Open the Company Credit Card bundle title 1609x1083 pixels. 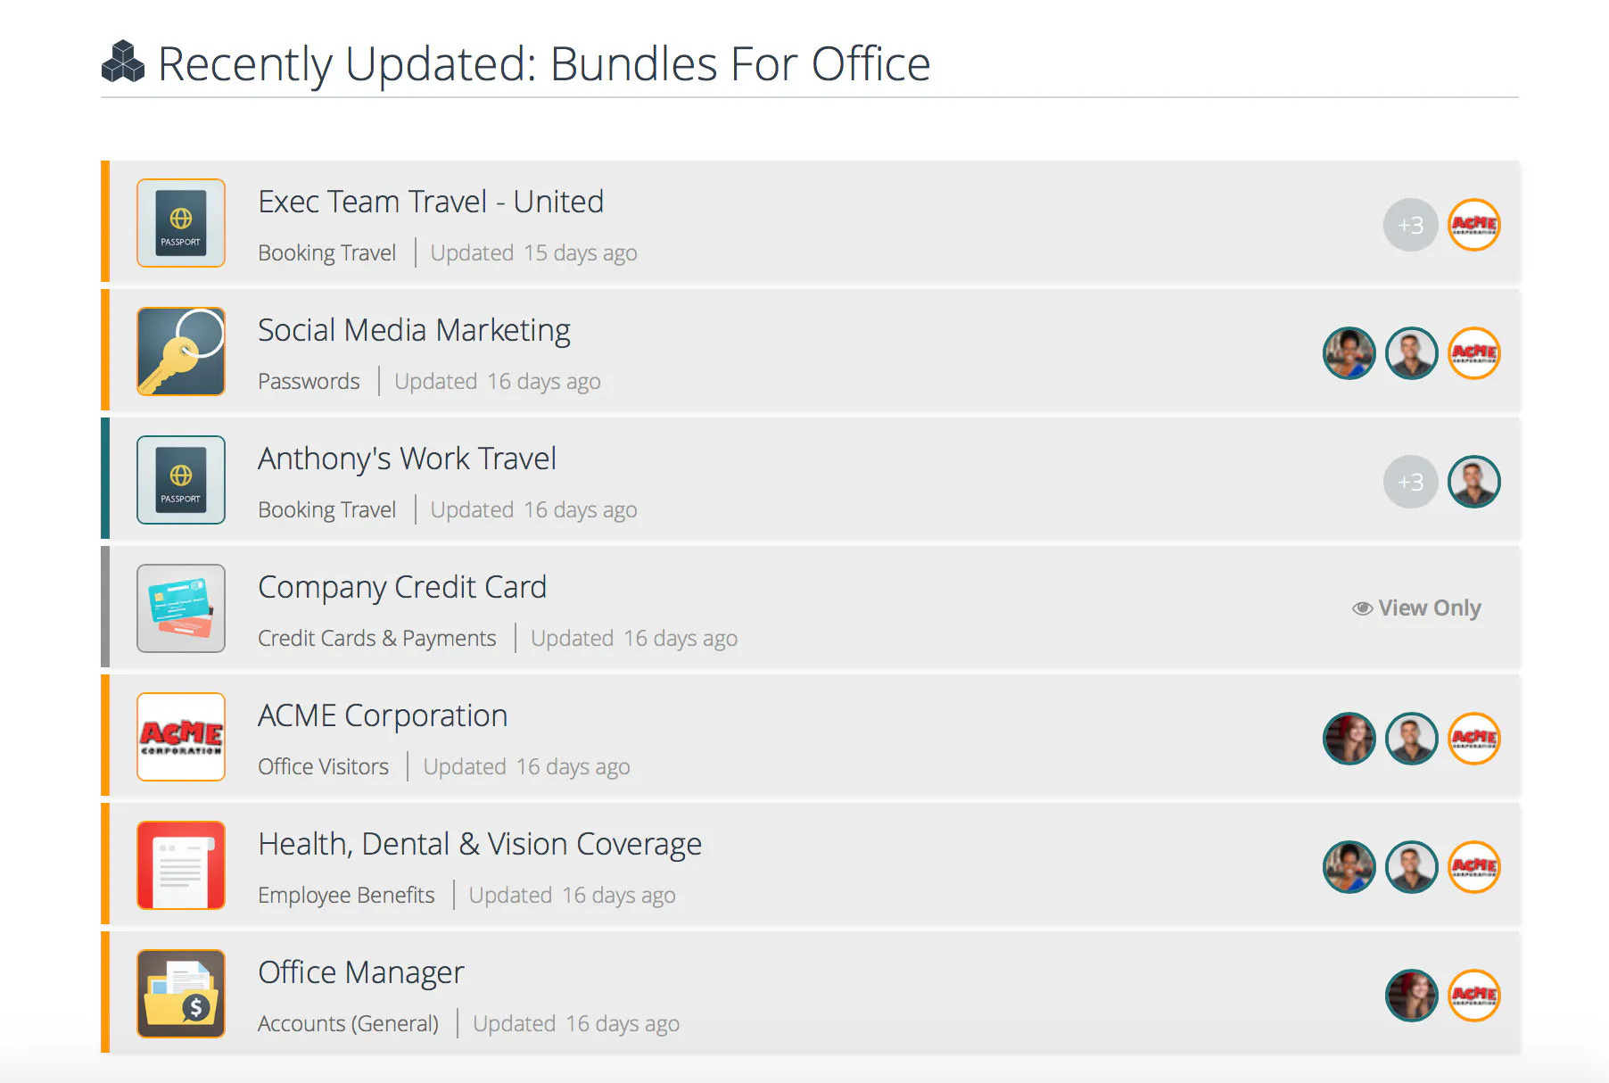tap(402, 588)
